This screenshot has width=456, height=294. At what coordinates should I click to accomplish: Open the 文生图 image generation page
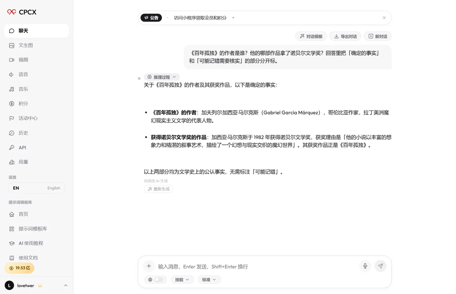pos(36,45)
